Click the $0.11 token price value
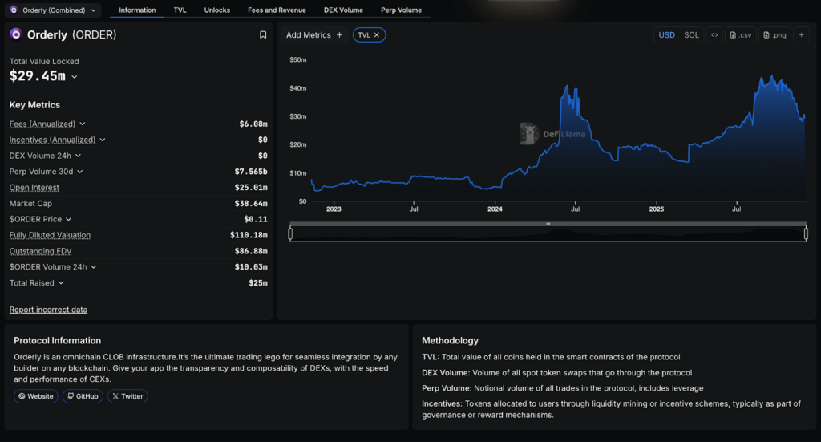 [256, 220]
